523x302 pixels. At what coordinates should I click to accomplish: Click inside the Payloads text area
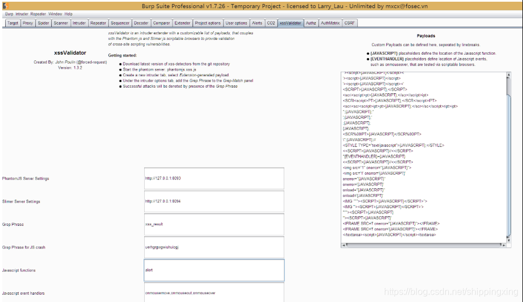point(423,157)
